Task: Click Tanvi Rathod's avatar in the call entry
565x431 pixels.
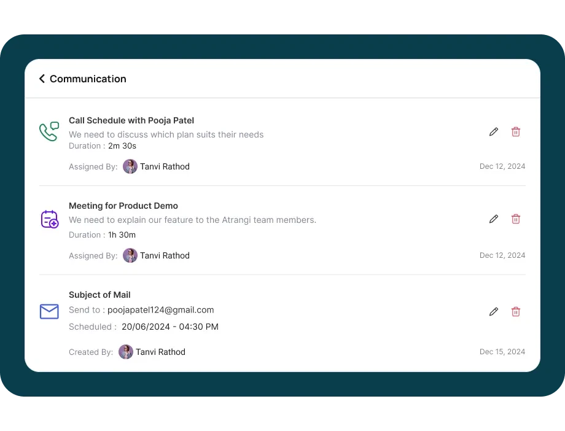Action: 130,166
